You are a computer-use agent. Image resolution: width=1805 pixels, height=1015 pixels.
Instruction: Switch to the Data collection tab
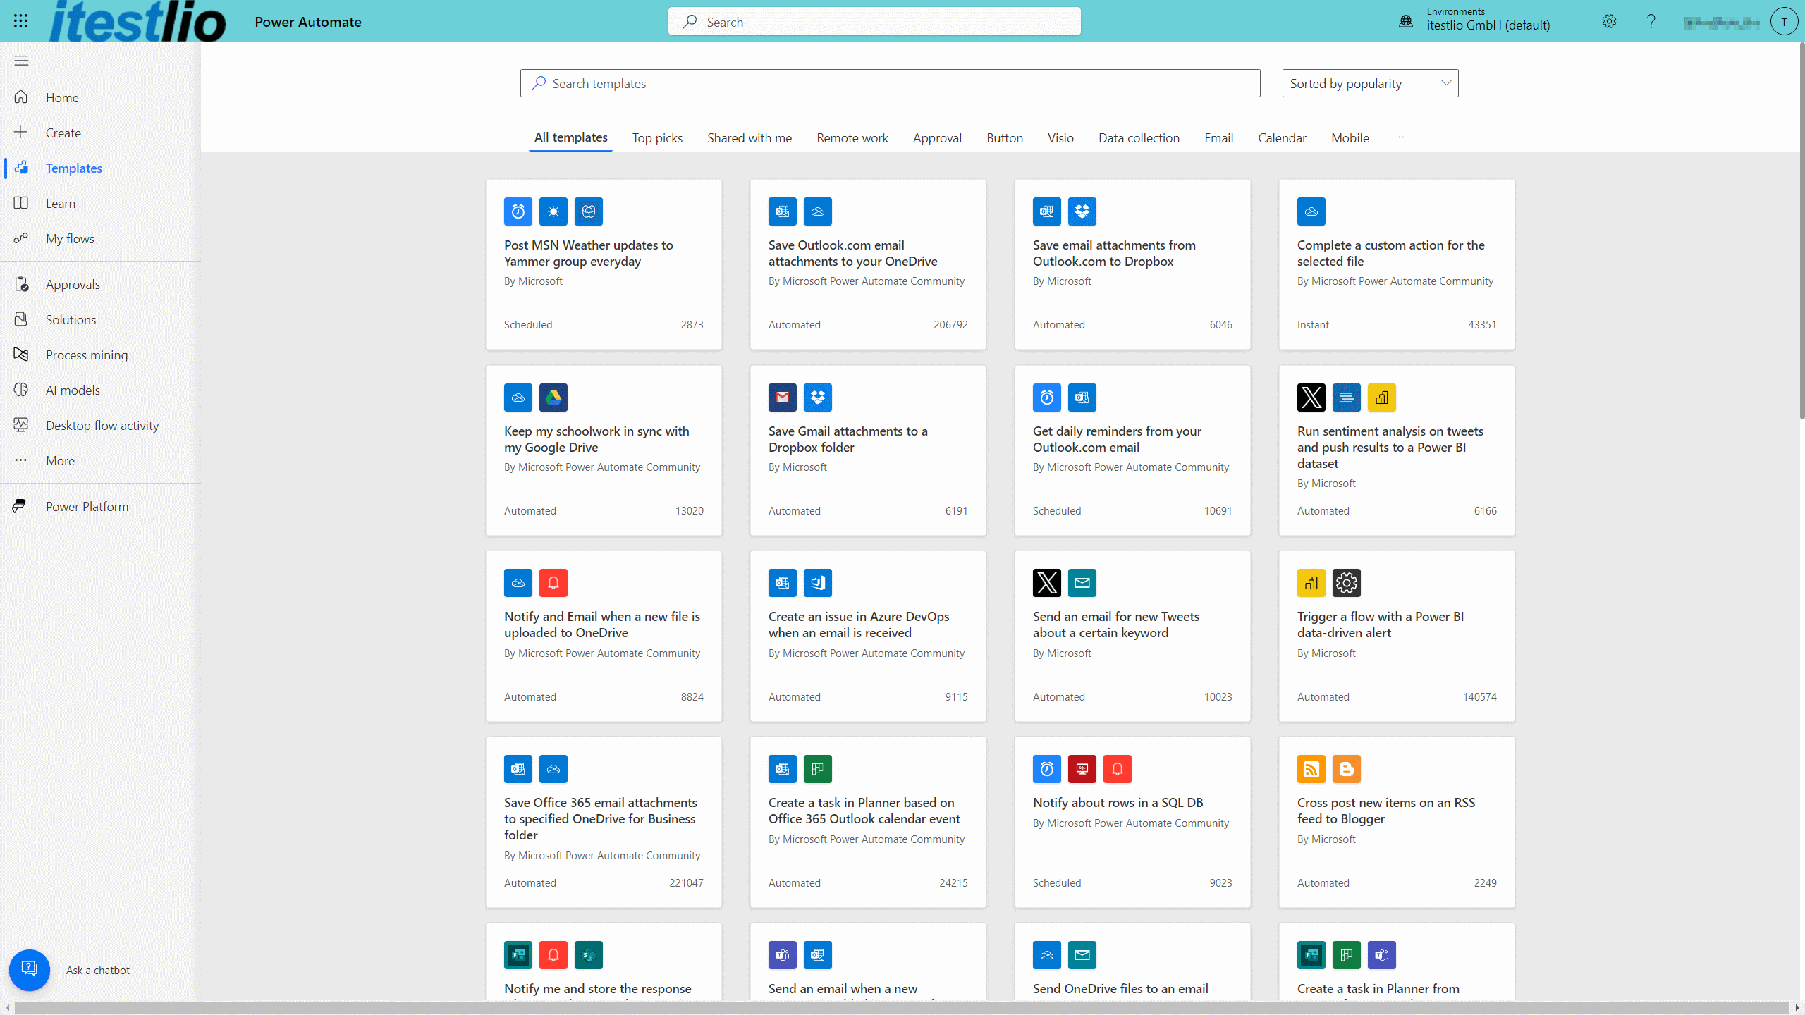pyautogui.click(x=1139, y=138)
